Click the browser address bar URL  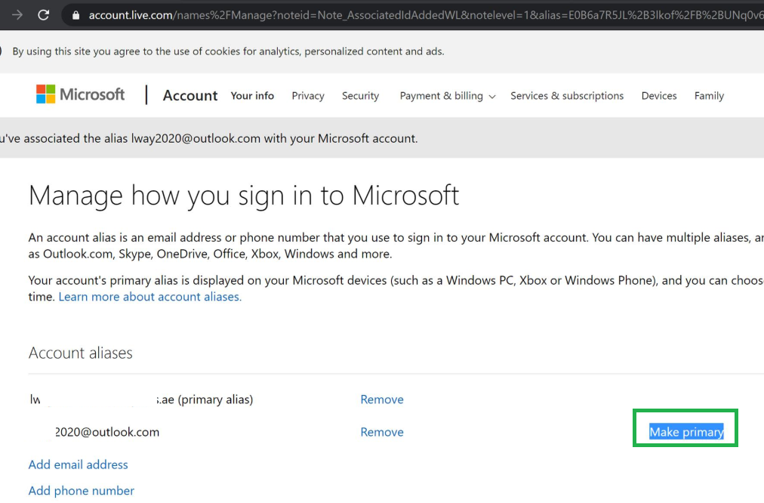click(x=425, y=15)
